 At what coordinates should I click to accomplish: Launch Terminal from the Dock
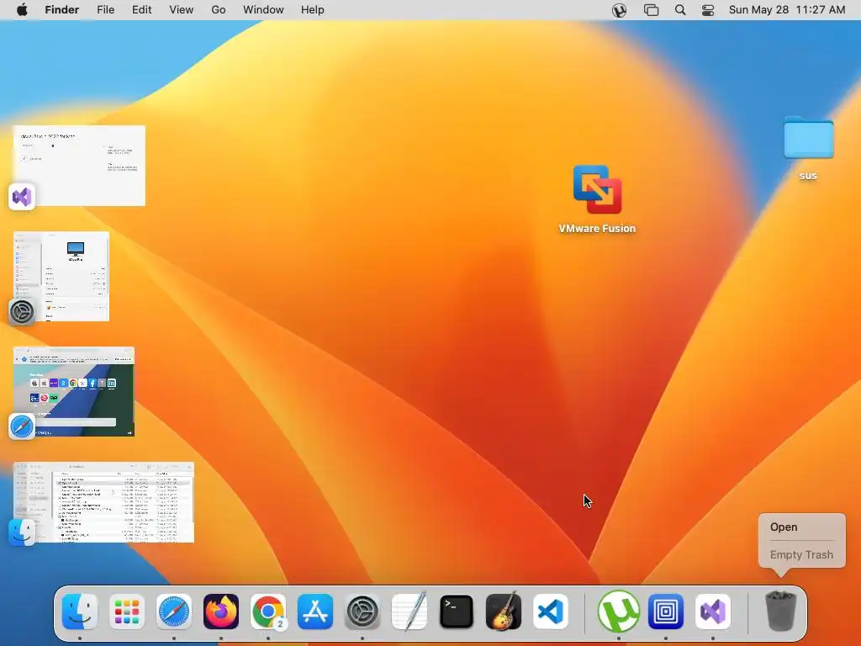click(x=457, y=612)
